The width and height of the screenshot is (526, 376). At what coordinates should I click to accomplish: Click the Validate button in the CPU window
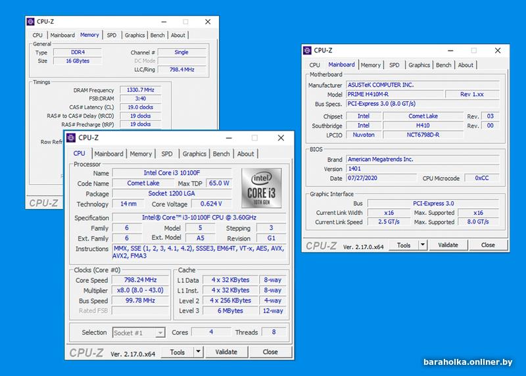(x=226, y=352)
